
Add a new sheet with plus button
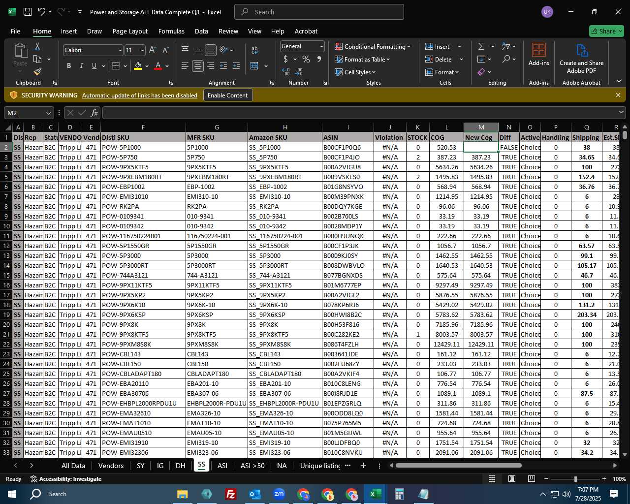pyautogui.click(x=363, y=466)
